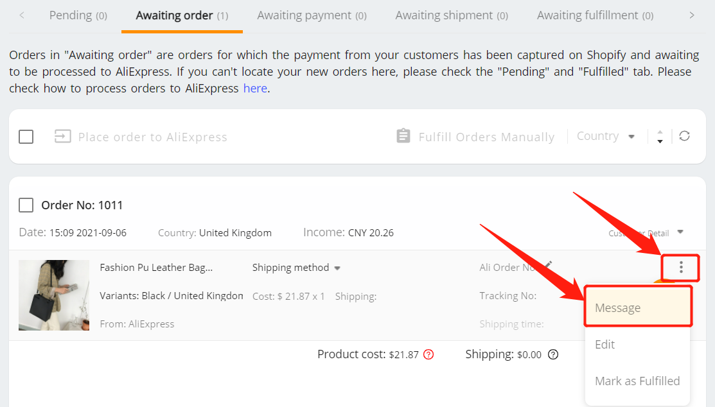This screenshot has width=715, height=407.
Task: Click the Fashion Pu Leather Bag thumbnail
Action: (54, 295)
